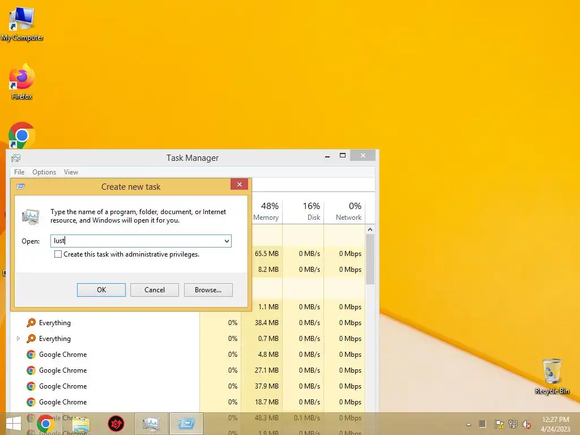Select the first Everything process name
Screen dimensions: 580x435
click(x=55, y=322)
